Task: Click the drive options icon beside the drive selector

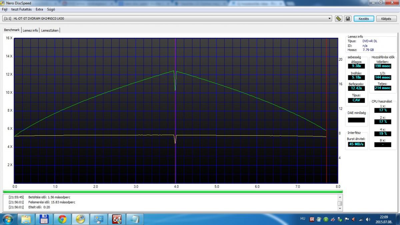Action: click(x=338, y=19)
